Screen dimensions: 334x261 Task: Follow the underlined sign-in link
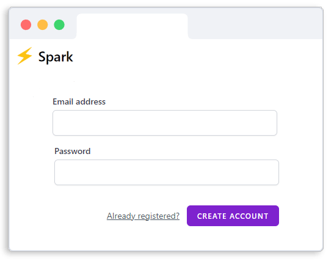tap(143, 216)
